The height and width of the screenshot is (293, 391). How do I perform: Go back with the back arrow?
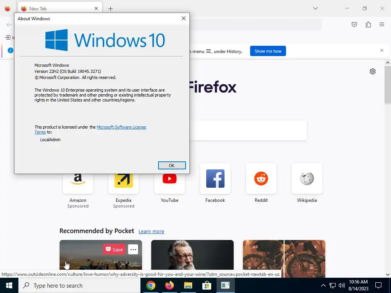[9, 24]
